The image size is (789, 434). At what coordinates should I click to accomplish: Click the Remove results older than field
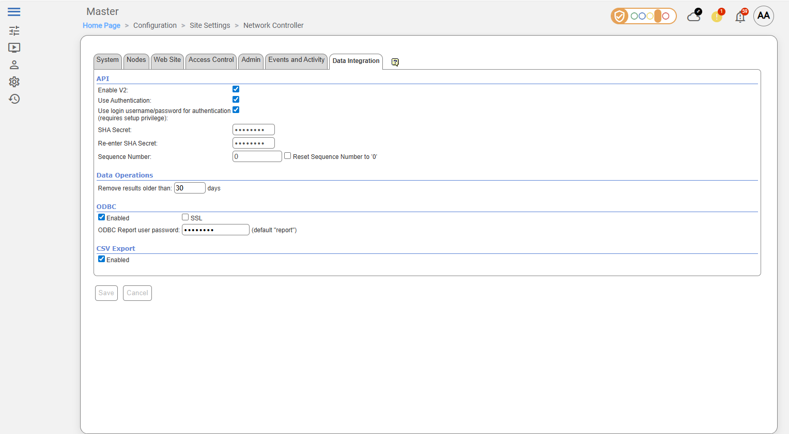(x=190, y=188)
